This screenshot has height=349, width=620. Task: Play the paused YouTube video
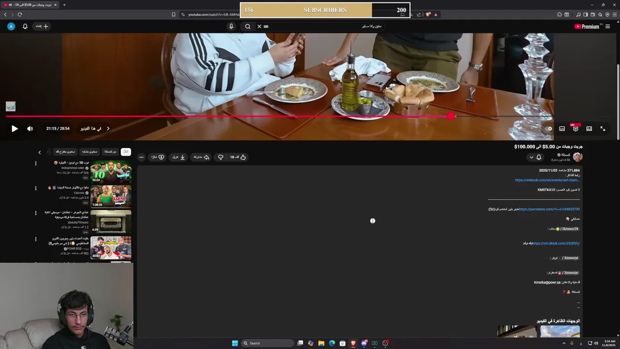point(15,128)
